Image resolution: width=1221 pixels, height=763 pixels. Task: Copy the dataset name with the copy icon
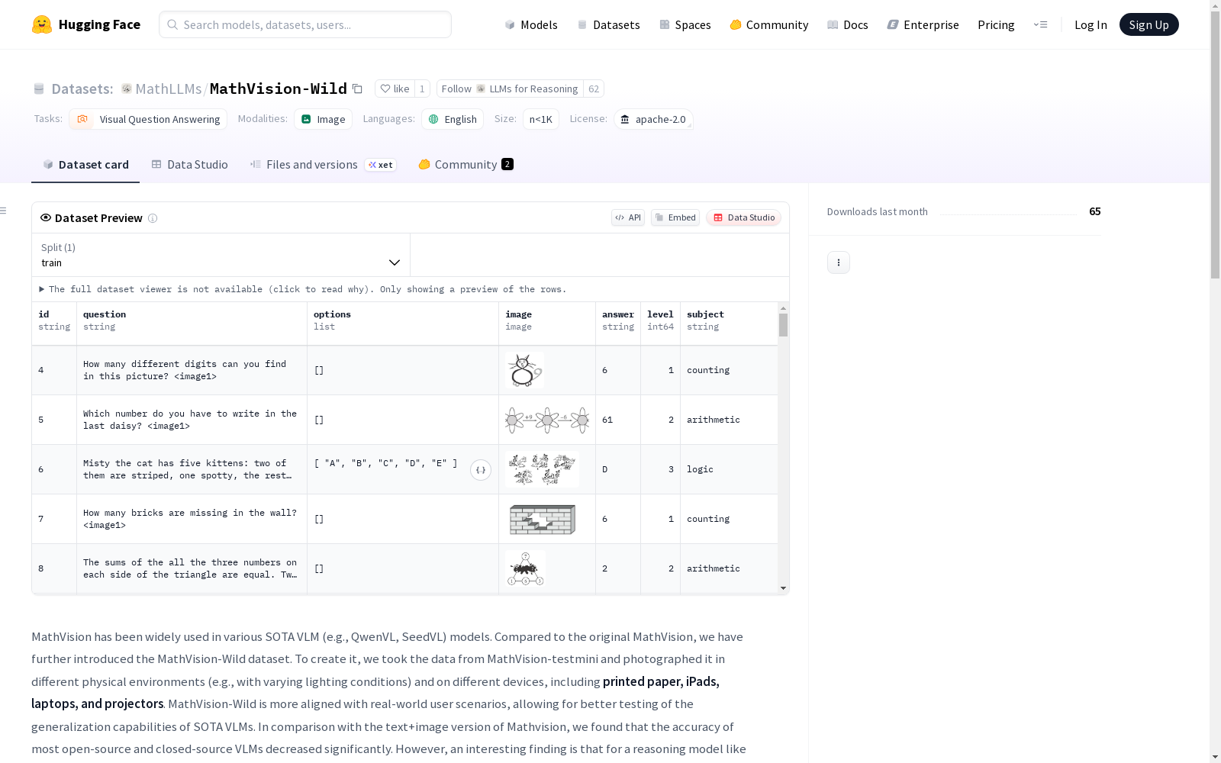pyautogui.click(x=357, y=89)
